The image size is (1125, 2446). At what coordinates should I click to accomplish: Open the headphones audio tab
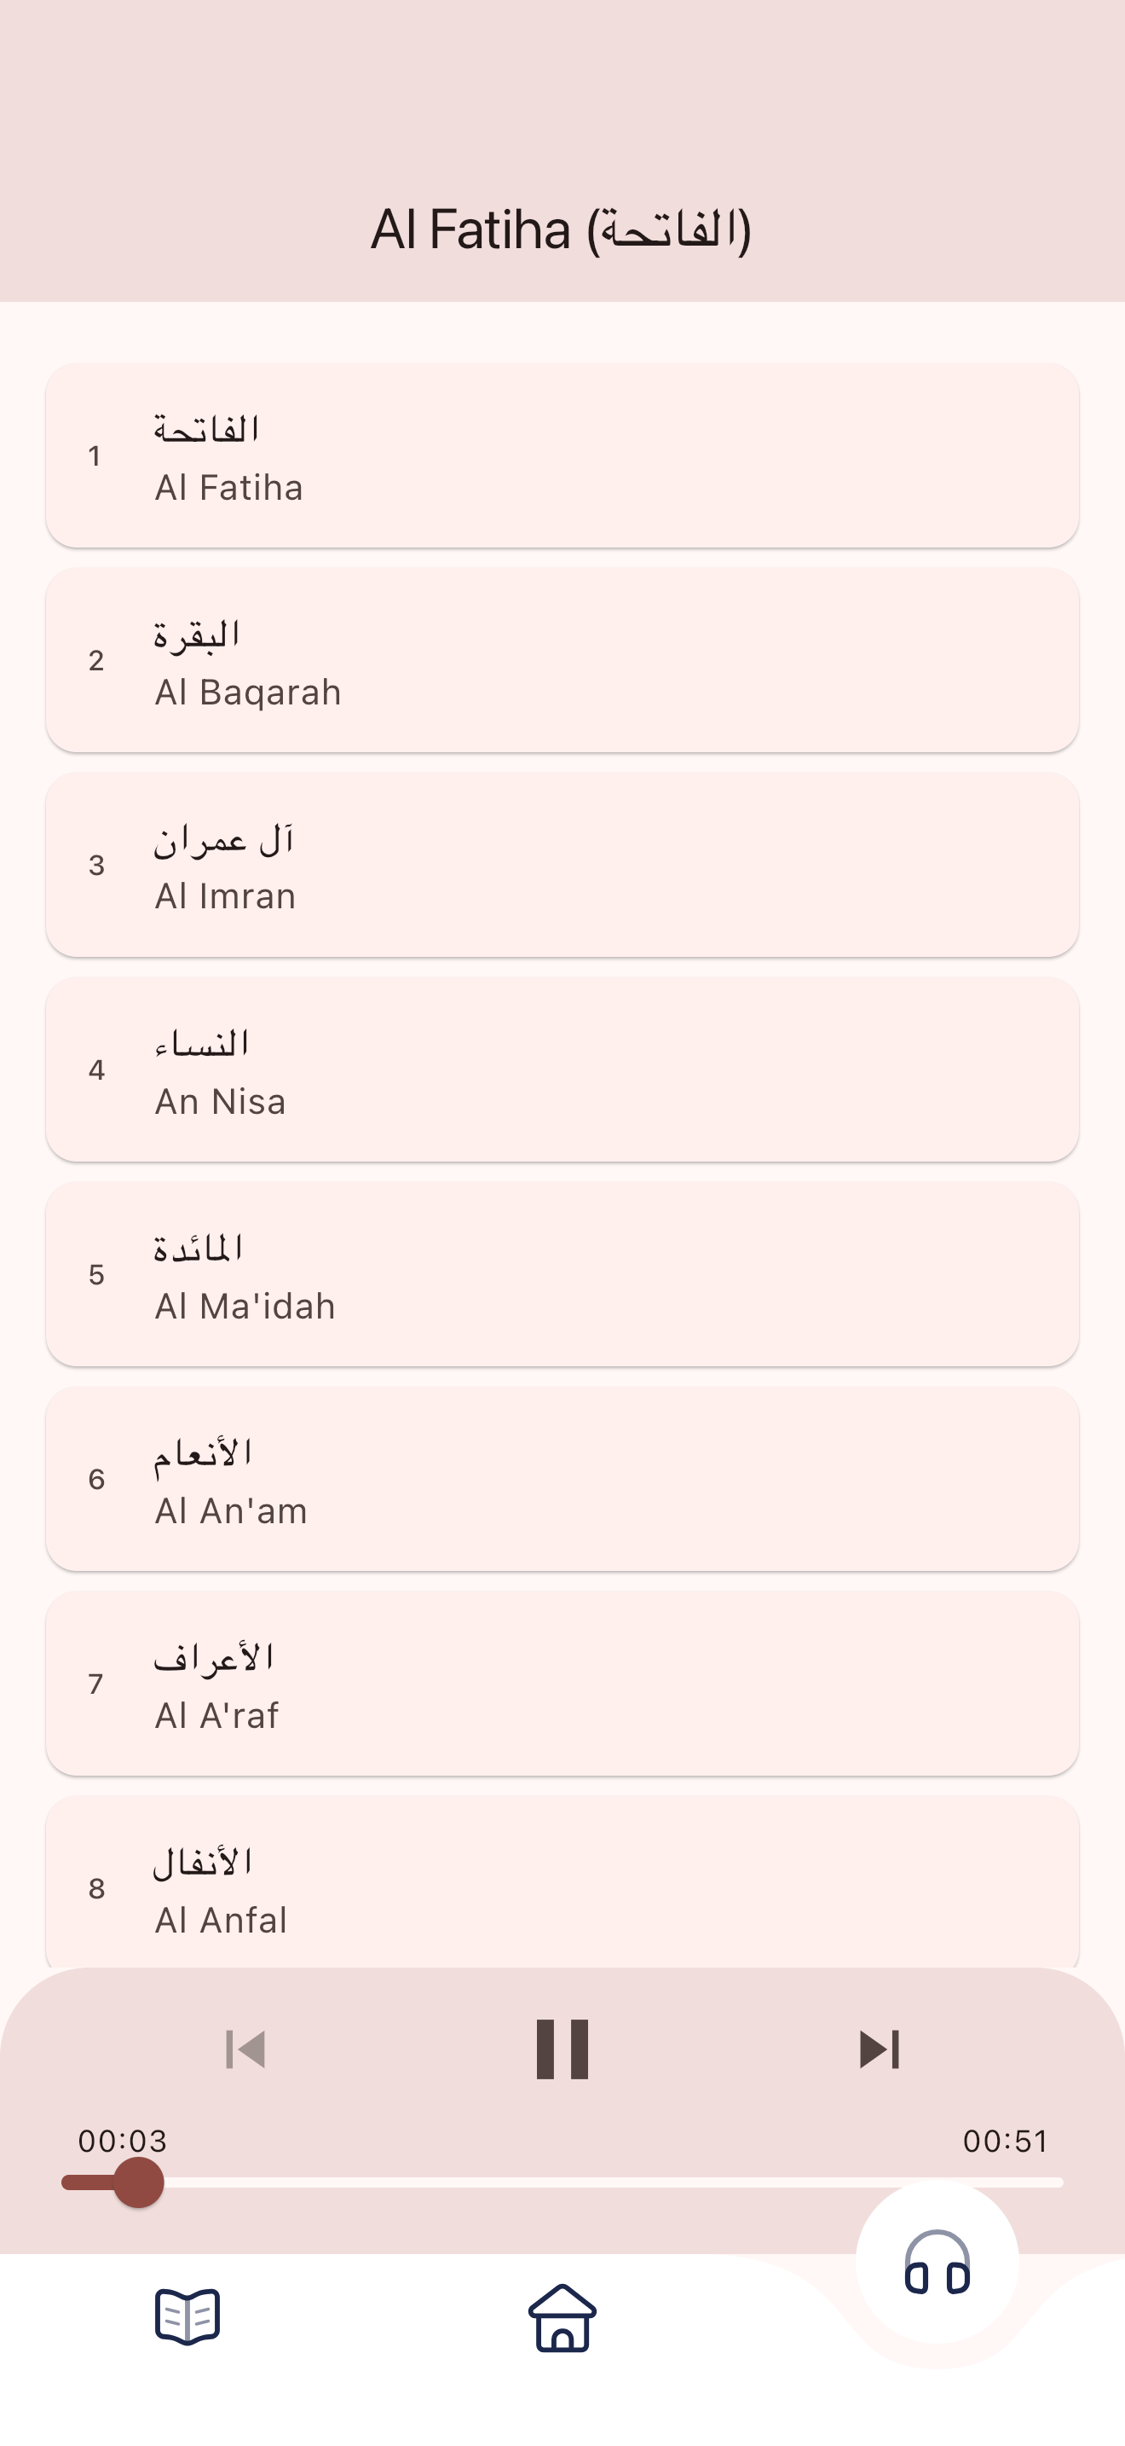pos(937,2263)
